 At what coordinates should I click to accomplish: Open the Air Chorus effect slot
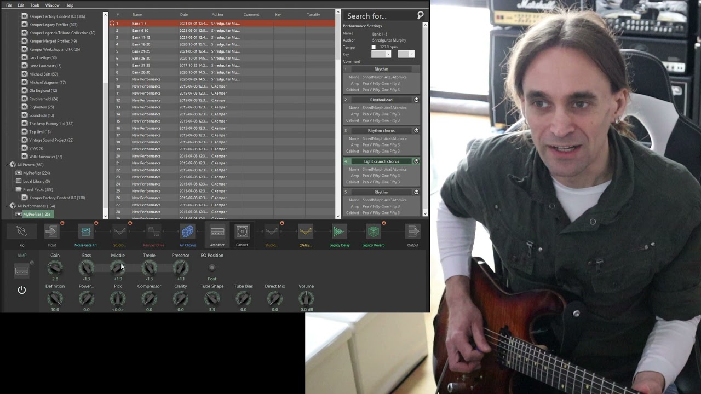pyautogui.click(x=187, y=231)
